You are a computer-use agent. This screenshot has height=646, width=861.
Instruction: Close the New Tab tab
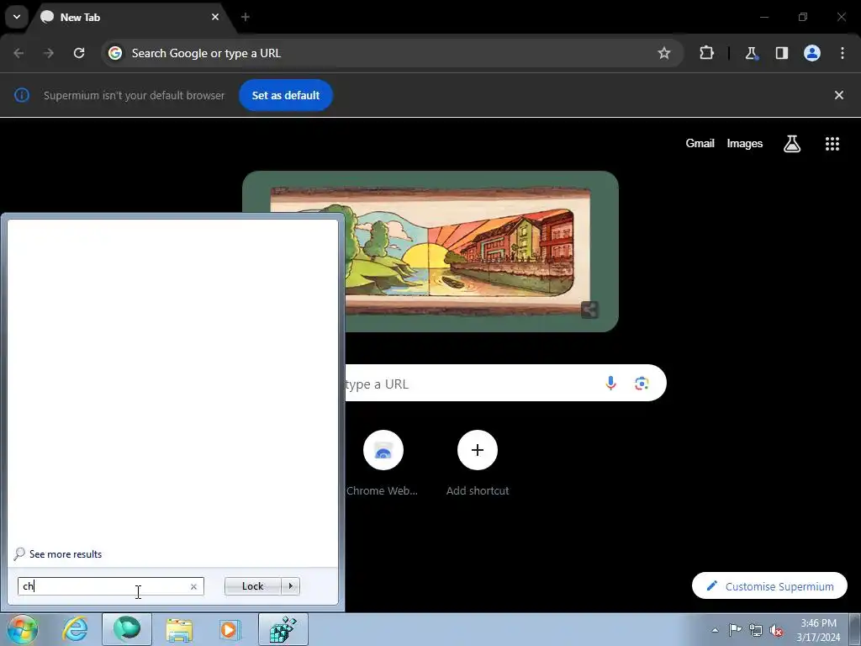[x=215, y=17]
